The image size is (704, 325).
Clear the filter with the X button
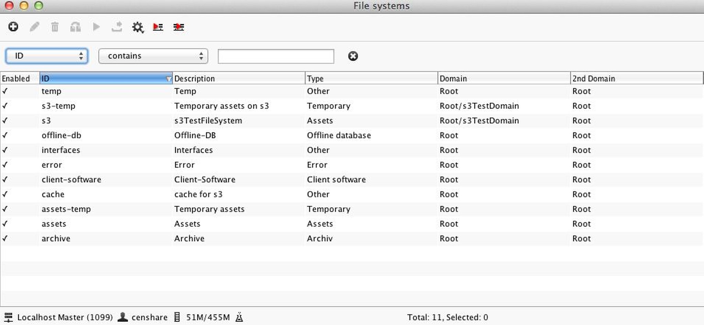tap(353, 56)
